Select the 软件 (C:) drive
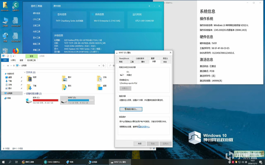265x165 pixels. point(42,100)
